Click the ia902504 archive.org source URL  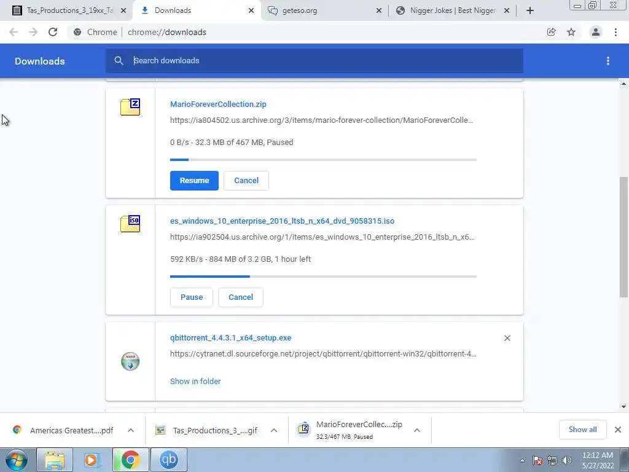click(x=322, y=237)
